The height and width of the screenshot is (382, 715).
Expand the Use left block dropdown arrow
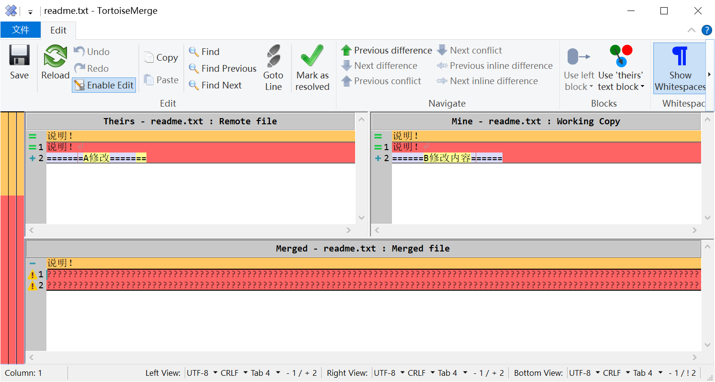tap(591, 87)
